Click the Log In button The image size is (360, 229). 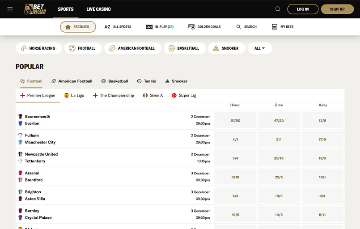pyautogui.click(x=303, y=9)
